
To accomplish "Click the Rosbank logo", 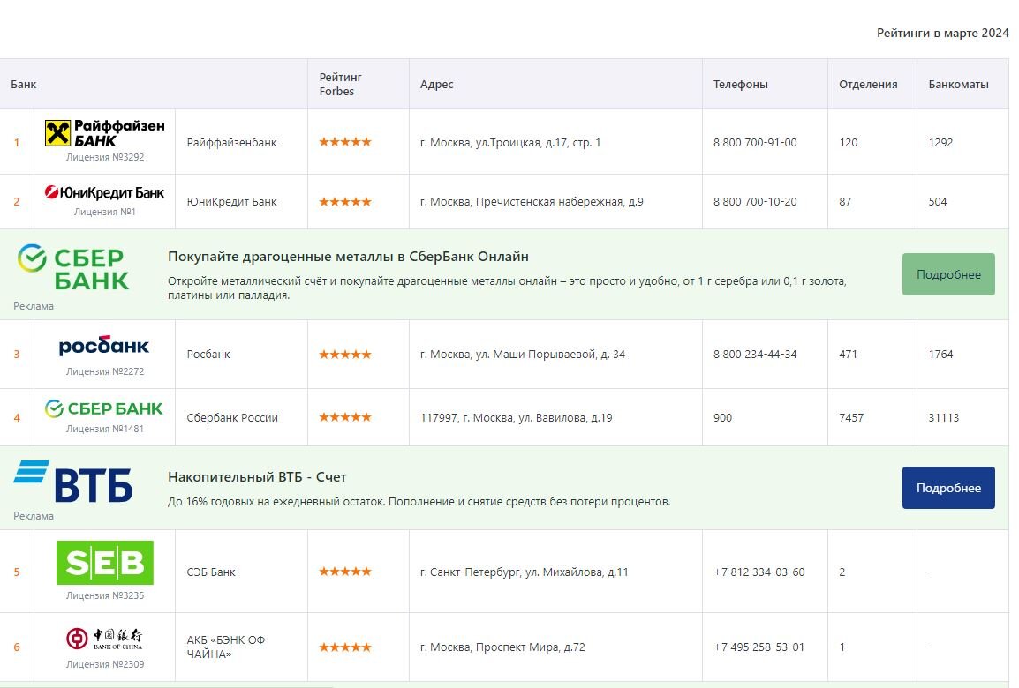I will coord(104,345).
